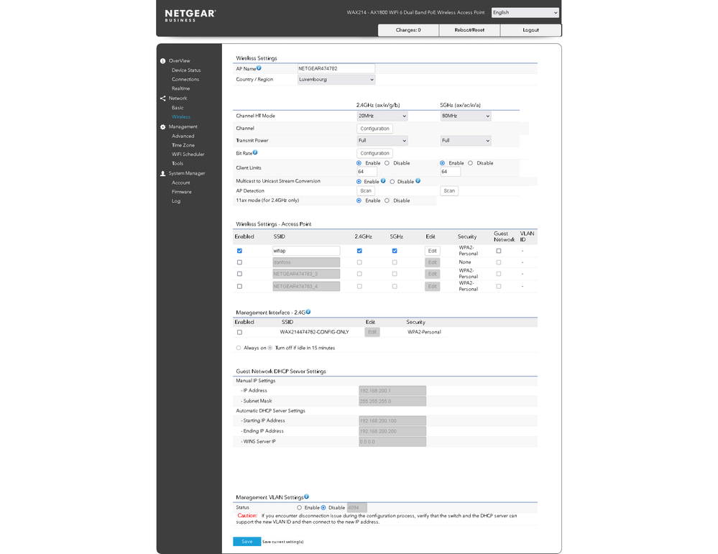Toggle the 2.4GHz checkbox for wifiap
This screenshot has height=554, width=718.
pos(359,251)
